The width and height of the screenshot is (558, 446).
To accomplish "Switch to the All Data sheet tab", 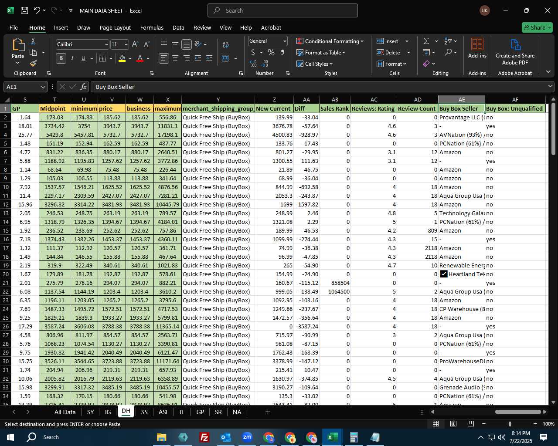I will (x=65, y=412).
